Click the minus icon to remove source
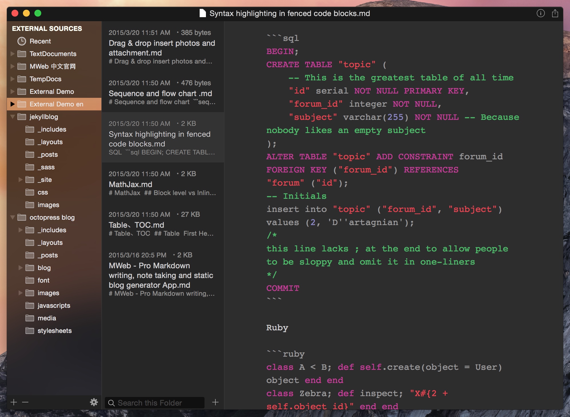 tap(25, 402)
